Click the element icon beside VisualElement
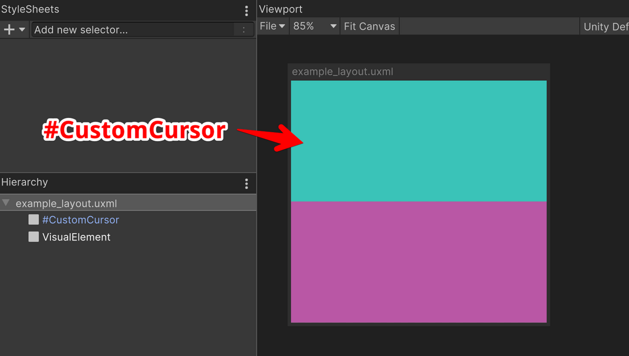 34,236
